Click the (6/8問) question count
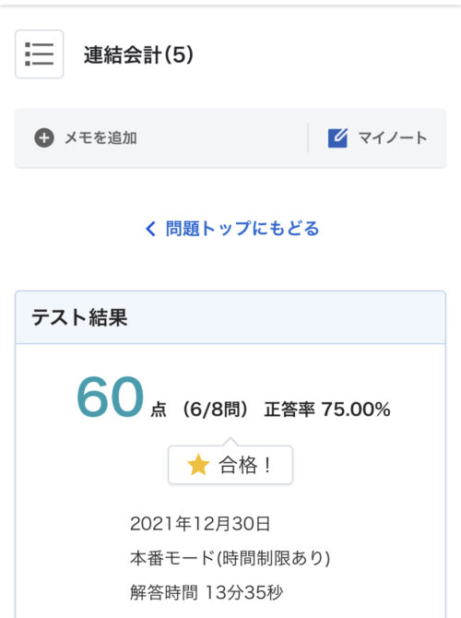 (215, 410)
